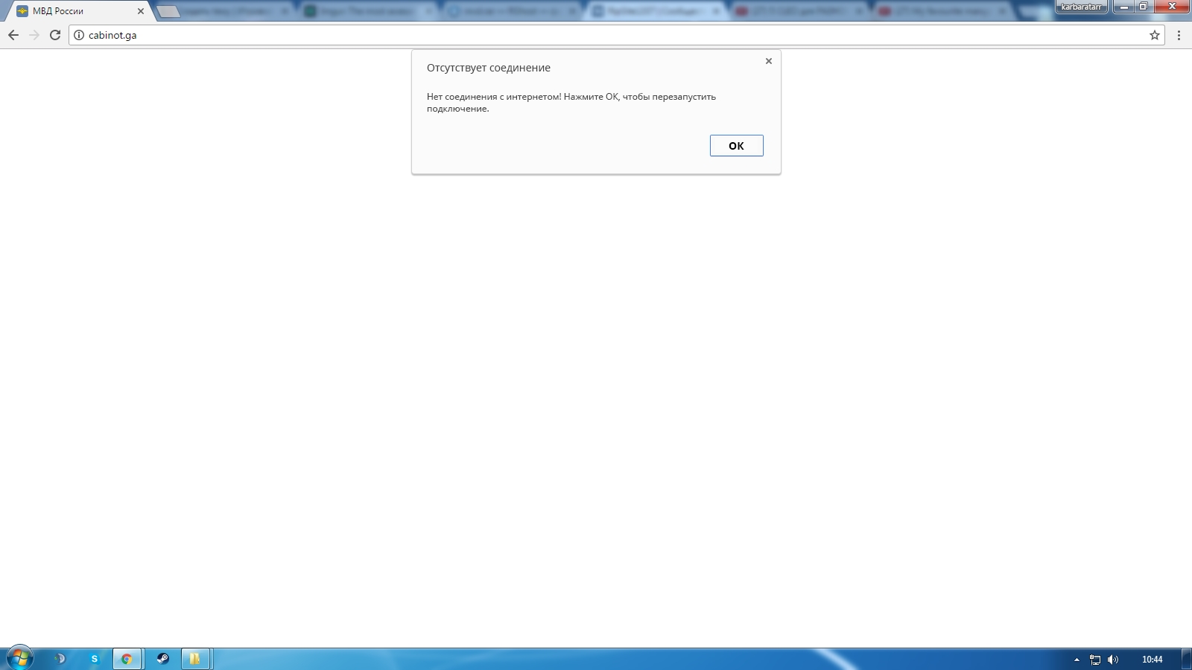Click the message text Нет соединения с интернетом
The image size is (1192, 670).
[x=571, y=103]
